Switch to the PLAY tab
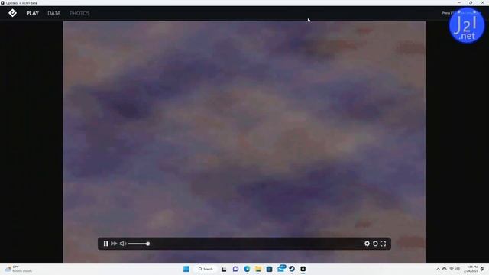Image resolution: width=489 pixels, height=275 pixels. tap(32, 14)
